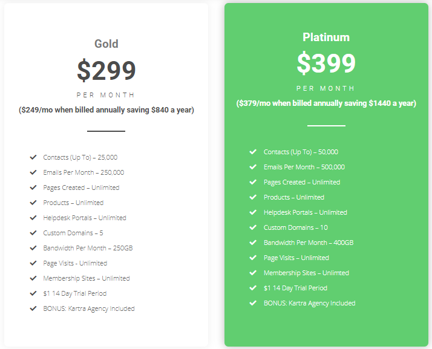Click checkmark next to Platinum Emails 500,000
432x349 pixels.
253,167
